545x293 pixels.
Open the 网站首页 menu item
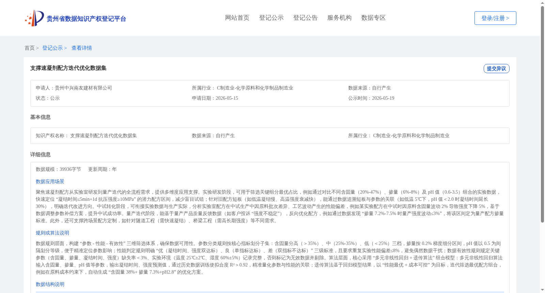click(237, 18)
